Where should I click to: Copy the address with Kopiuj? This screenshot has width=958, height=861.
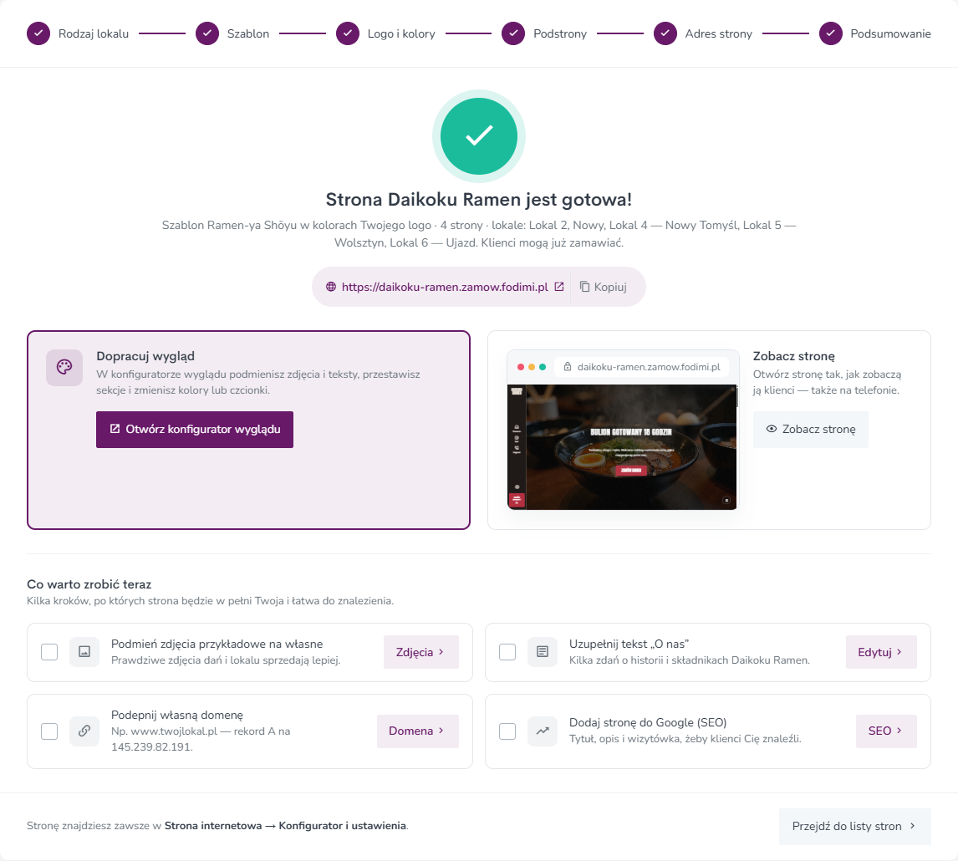pyautogui.click(x=604, y=287)
